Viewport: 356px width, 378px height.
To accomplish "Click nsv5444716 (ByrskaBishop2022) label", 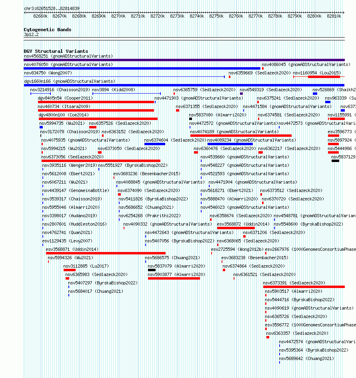I will pos(300,300).
